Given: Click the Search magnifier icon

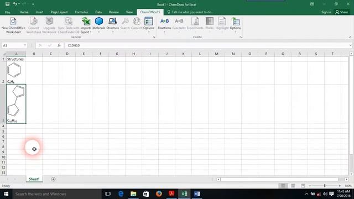Looking at the screenshot, I should (x=125, y=22).
